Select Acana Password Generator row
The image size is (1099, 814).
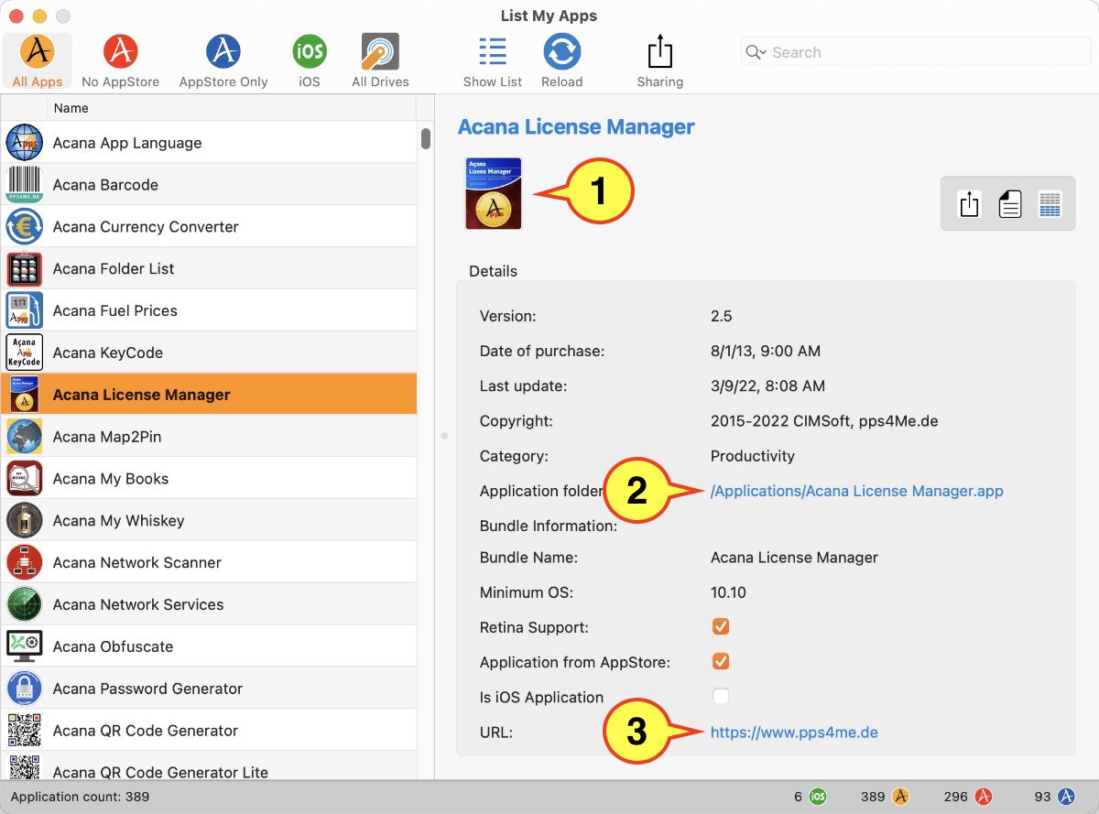coord(209,689)
